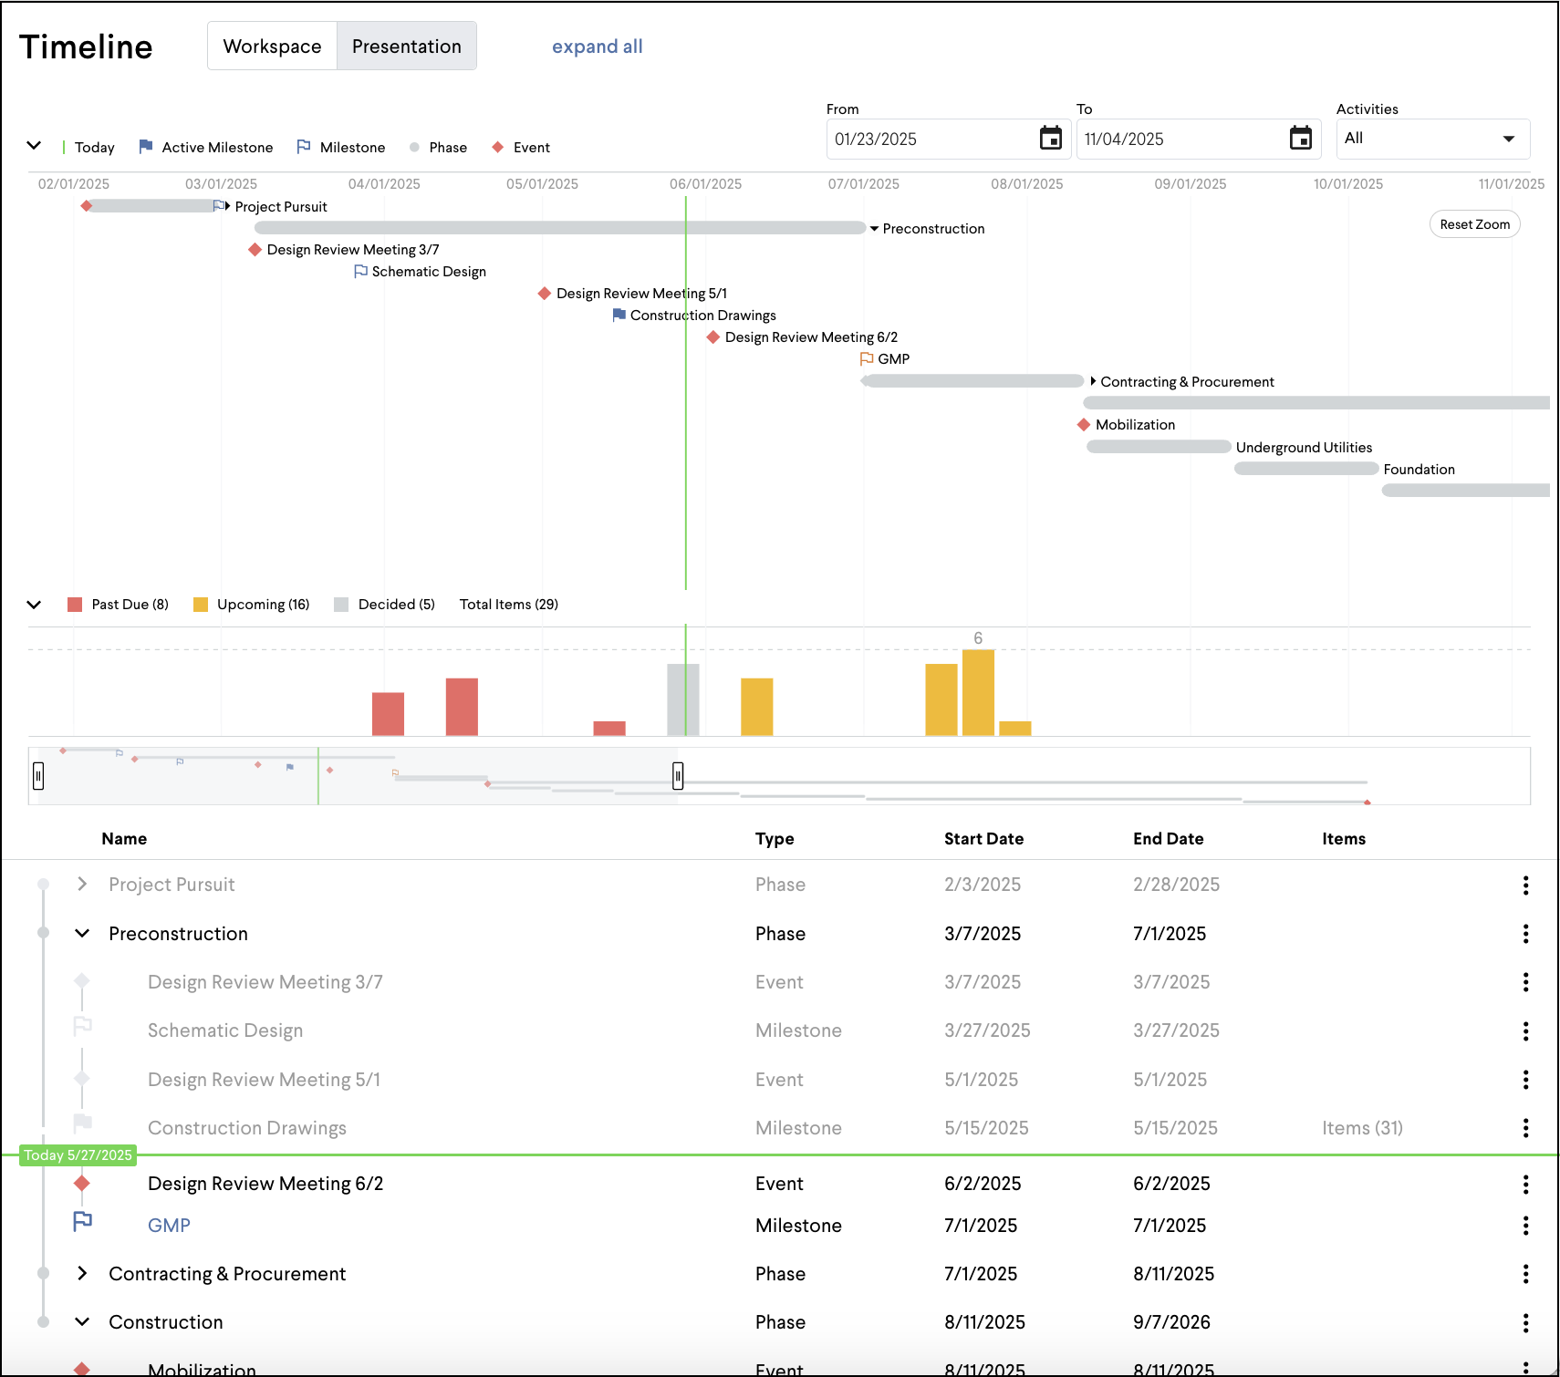The width and height of the screenshot is (1560, 1377).
Task: Click the Mobilization event diamond marker
Action: click(x=1083, y=424)
